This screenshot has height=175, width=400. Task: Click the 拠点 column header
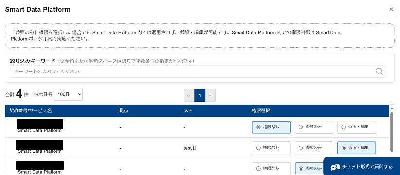coord(124,111)
